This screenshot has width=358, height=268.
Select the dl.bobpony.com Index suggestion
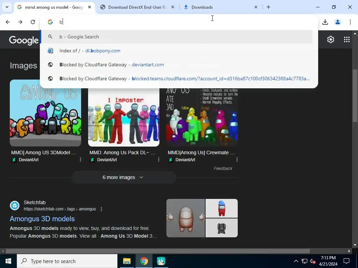tap(176, 51)
